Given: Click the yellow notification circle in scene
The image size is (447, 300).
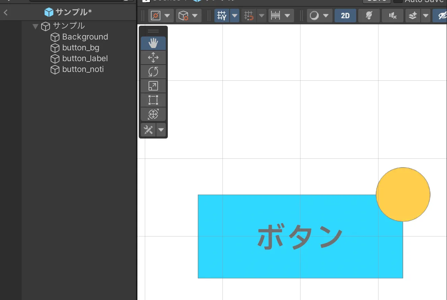Looking at the screenshot, I should (403, 194).
